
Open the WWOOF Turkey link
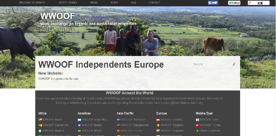(211, 125)
